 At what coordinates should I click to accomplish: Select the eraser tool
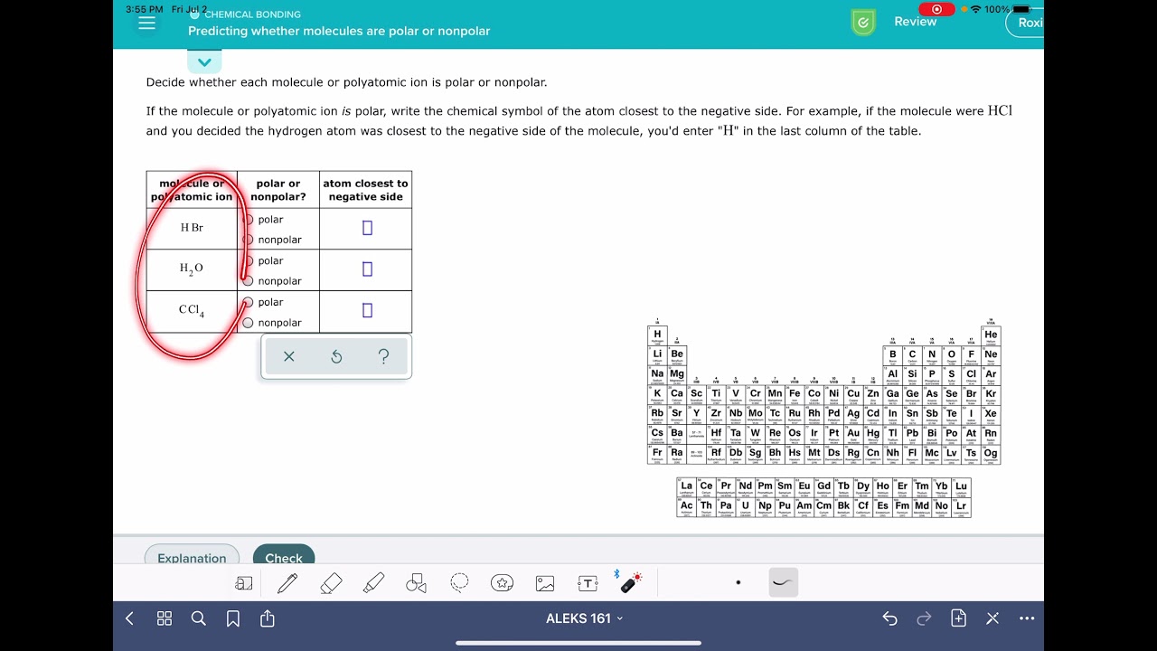pyautogui.click(x=331, y=583)
